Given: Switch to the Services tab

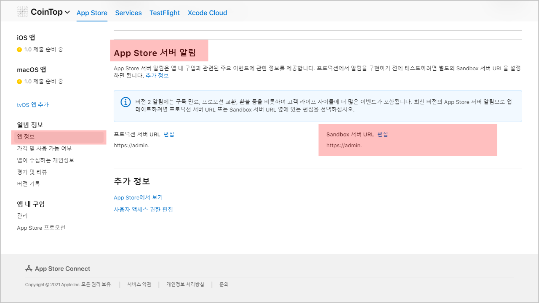Looking at the screenshot, I should tap(128, 13).
